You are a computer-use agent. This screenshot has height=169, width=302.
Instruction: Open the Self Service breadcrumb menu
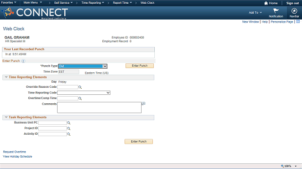click(63, 3)
